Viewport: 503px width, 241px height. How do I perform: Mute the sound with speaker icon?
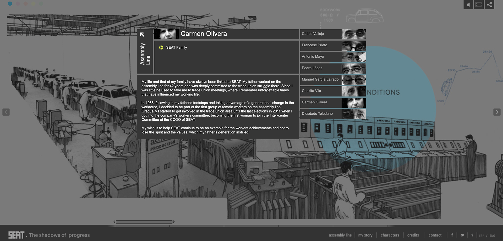(468, 5)
